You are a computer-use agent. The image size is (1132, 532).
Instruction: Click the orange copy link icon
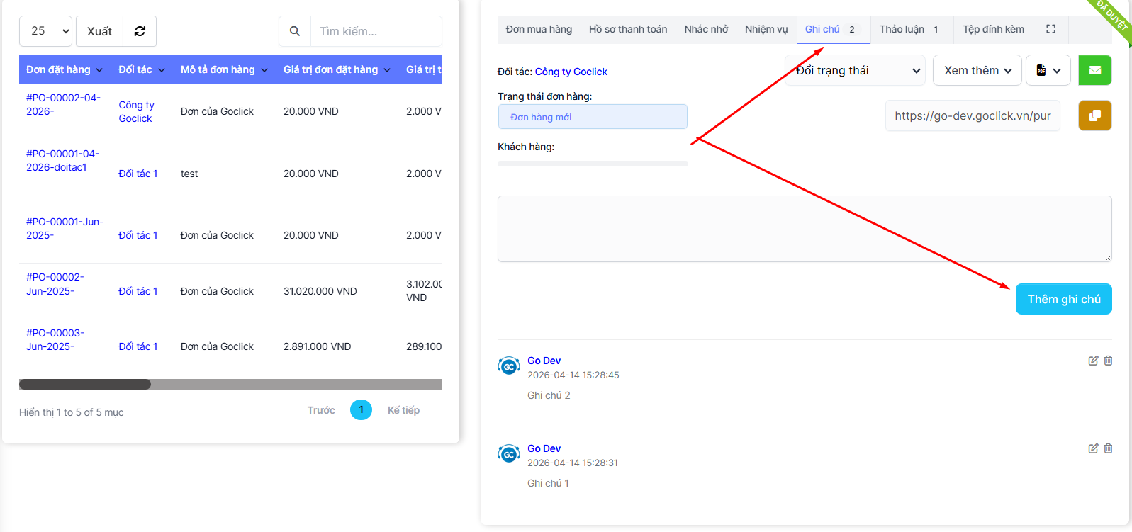pyautogui.click(x=1094, y=115)
